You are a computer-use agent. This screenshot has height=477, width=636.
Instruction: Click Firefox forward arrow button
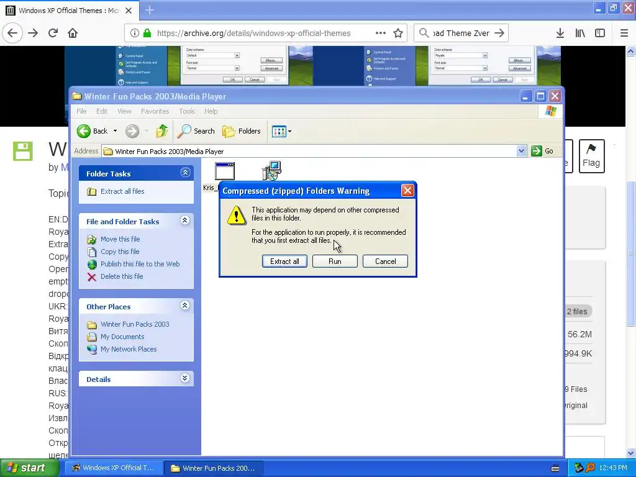point(33,33)
